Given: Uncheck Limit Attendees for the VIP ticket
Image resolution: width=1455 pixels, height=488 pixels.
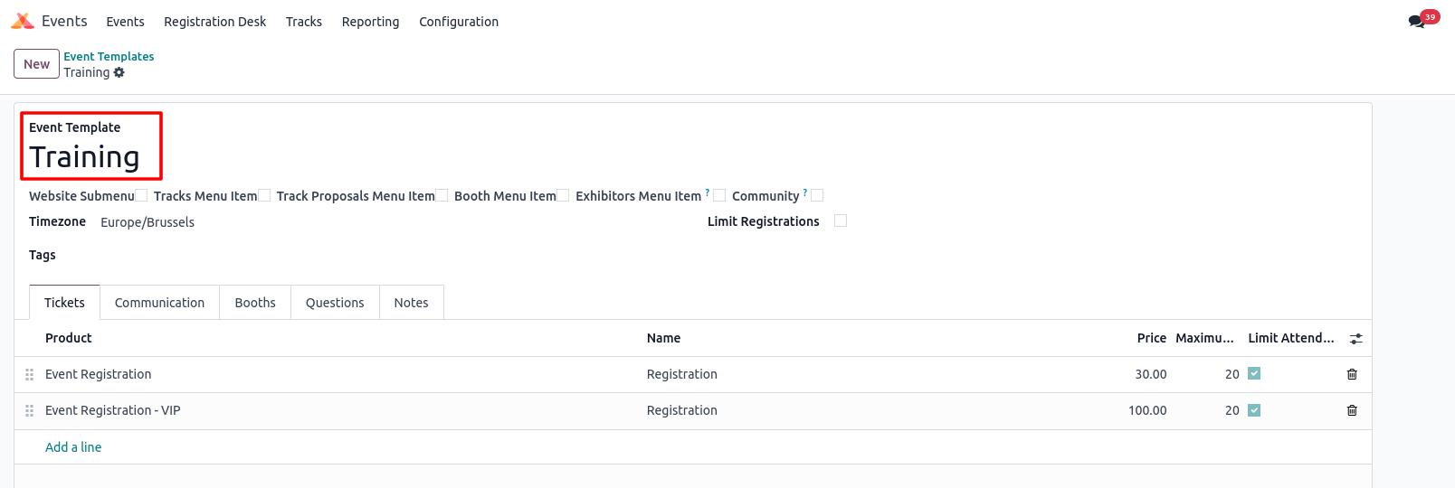Looking at the screenshot, I should click(1254, 410).
